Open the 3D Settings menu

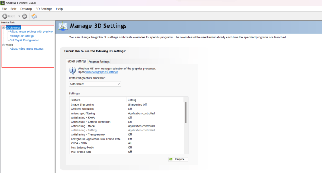44,9
